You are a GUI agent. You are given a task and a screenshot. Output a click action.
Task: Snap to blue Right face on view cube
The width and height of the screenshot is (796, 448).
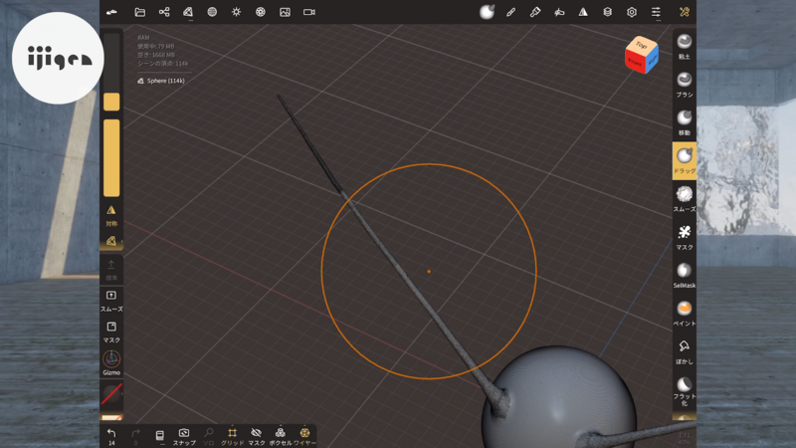click(x=652, y=61)
